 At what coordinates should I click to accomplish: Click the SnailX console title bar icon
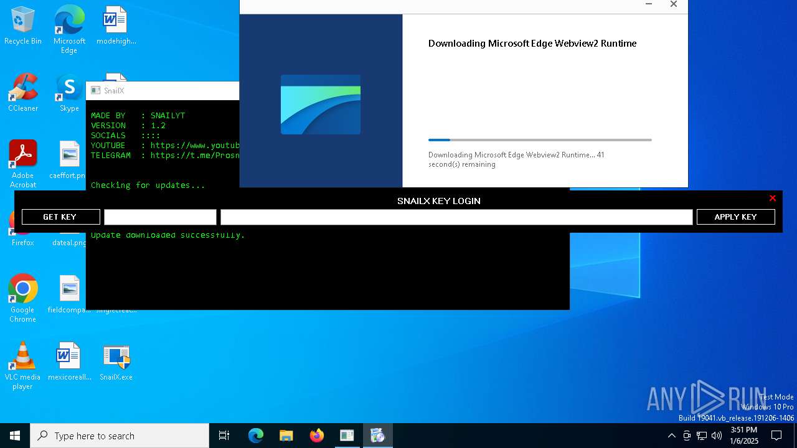pyautogui.click(x=95, y=91)
